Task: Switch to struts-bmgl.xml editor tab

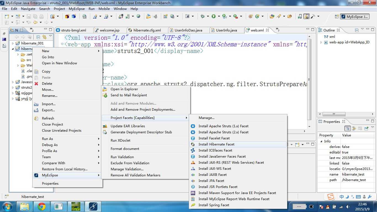Action: pyautogui.click(x=74, y=30)
